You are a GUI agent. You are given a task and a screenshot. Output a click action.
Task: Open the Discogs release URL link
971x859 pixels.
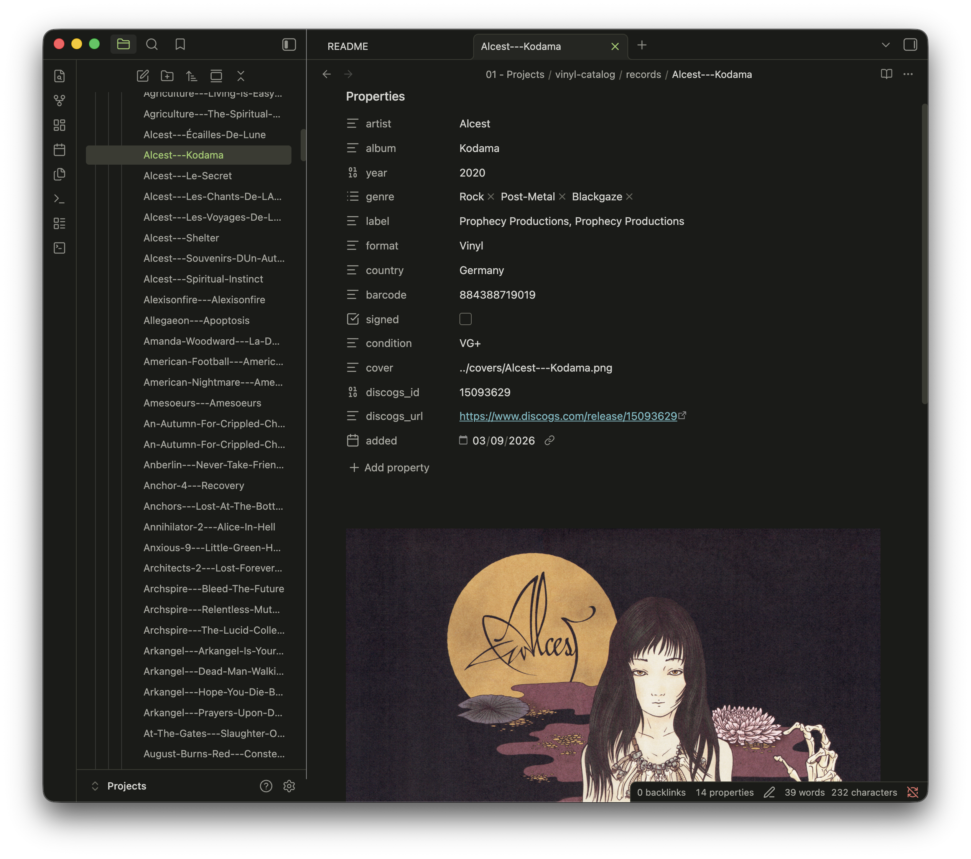click(568, 416)
